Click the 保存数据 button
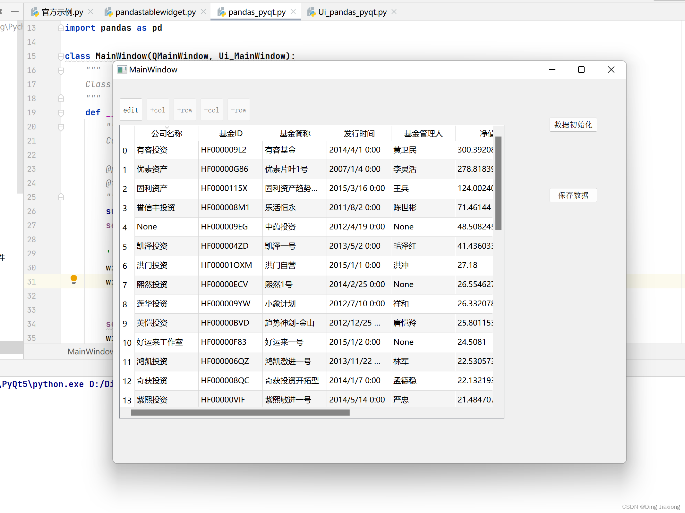 573,195
